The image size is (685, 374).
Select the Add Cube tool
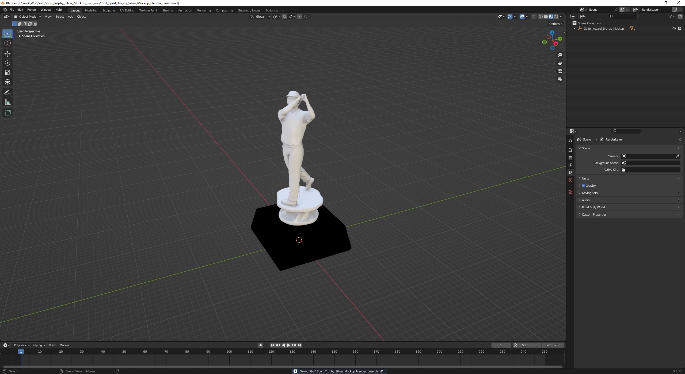click(7, 113)
